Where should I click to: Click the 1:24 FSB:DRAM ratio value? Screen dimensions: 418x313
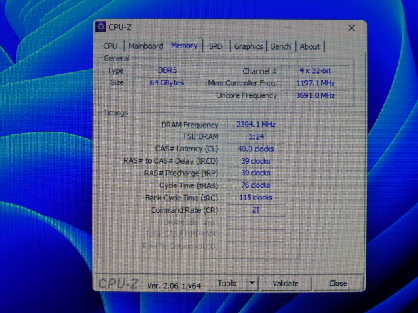pyautogui.click(x=256, y=137)
